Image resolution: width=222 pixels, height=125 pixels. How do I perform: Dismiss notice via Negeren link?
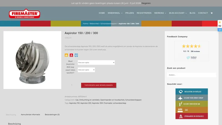pos(146,3)
